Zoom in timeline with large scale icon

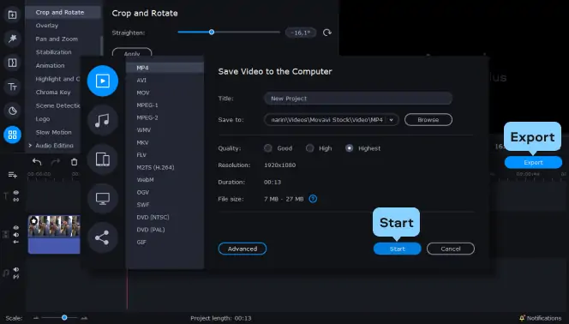pyautogui.click(x=84, y=318)
